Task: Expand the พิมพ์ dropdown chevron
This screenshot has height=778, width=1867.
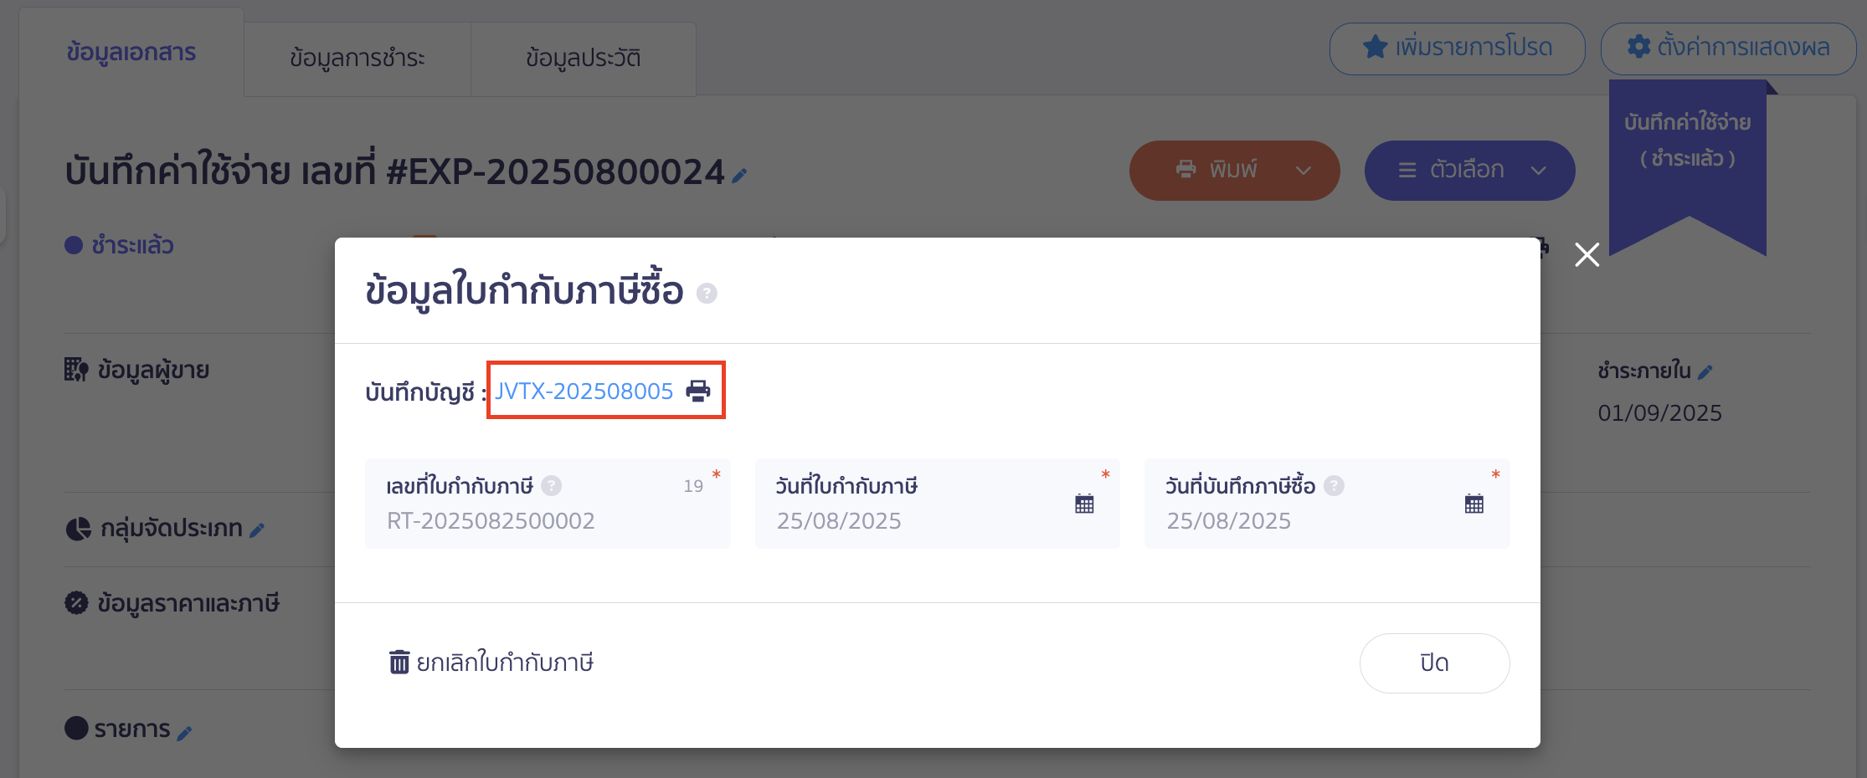Action: pyautogui.click(x=1304, y=171)
